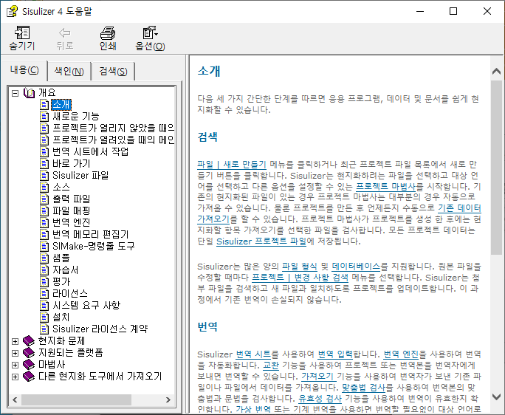
Task: Open the 유효성 검사 link
Action: click(320, 398)
